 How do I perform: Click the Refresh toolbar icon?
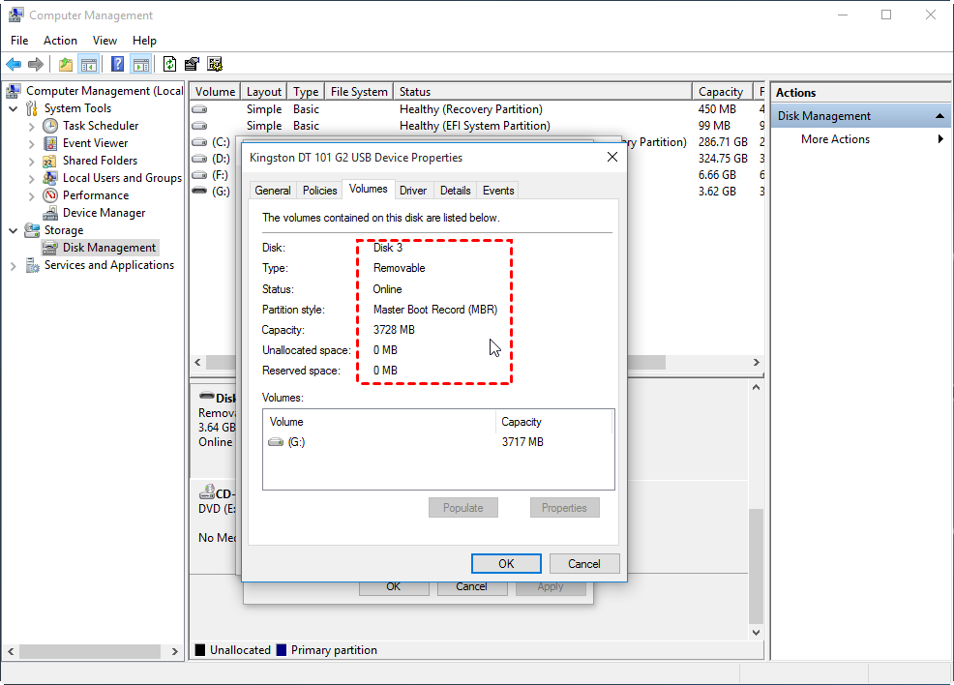point(169,64)
